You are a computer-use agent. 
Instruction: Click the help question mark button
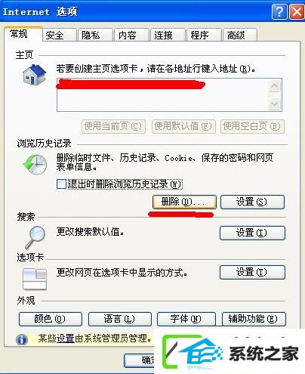[279, 11]
